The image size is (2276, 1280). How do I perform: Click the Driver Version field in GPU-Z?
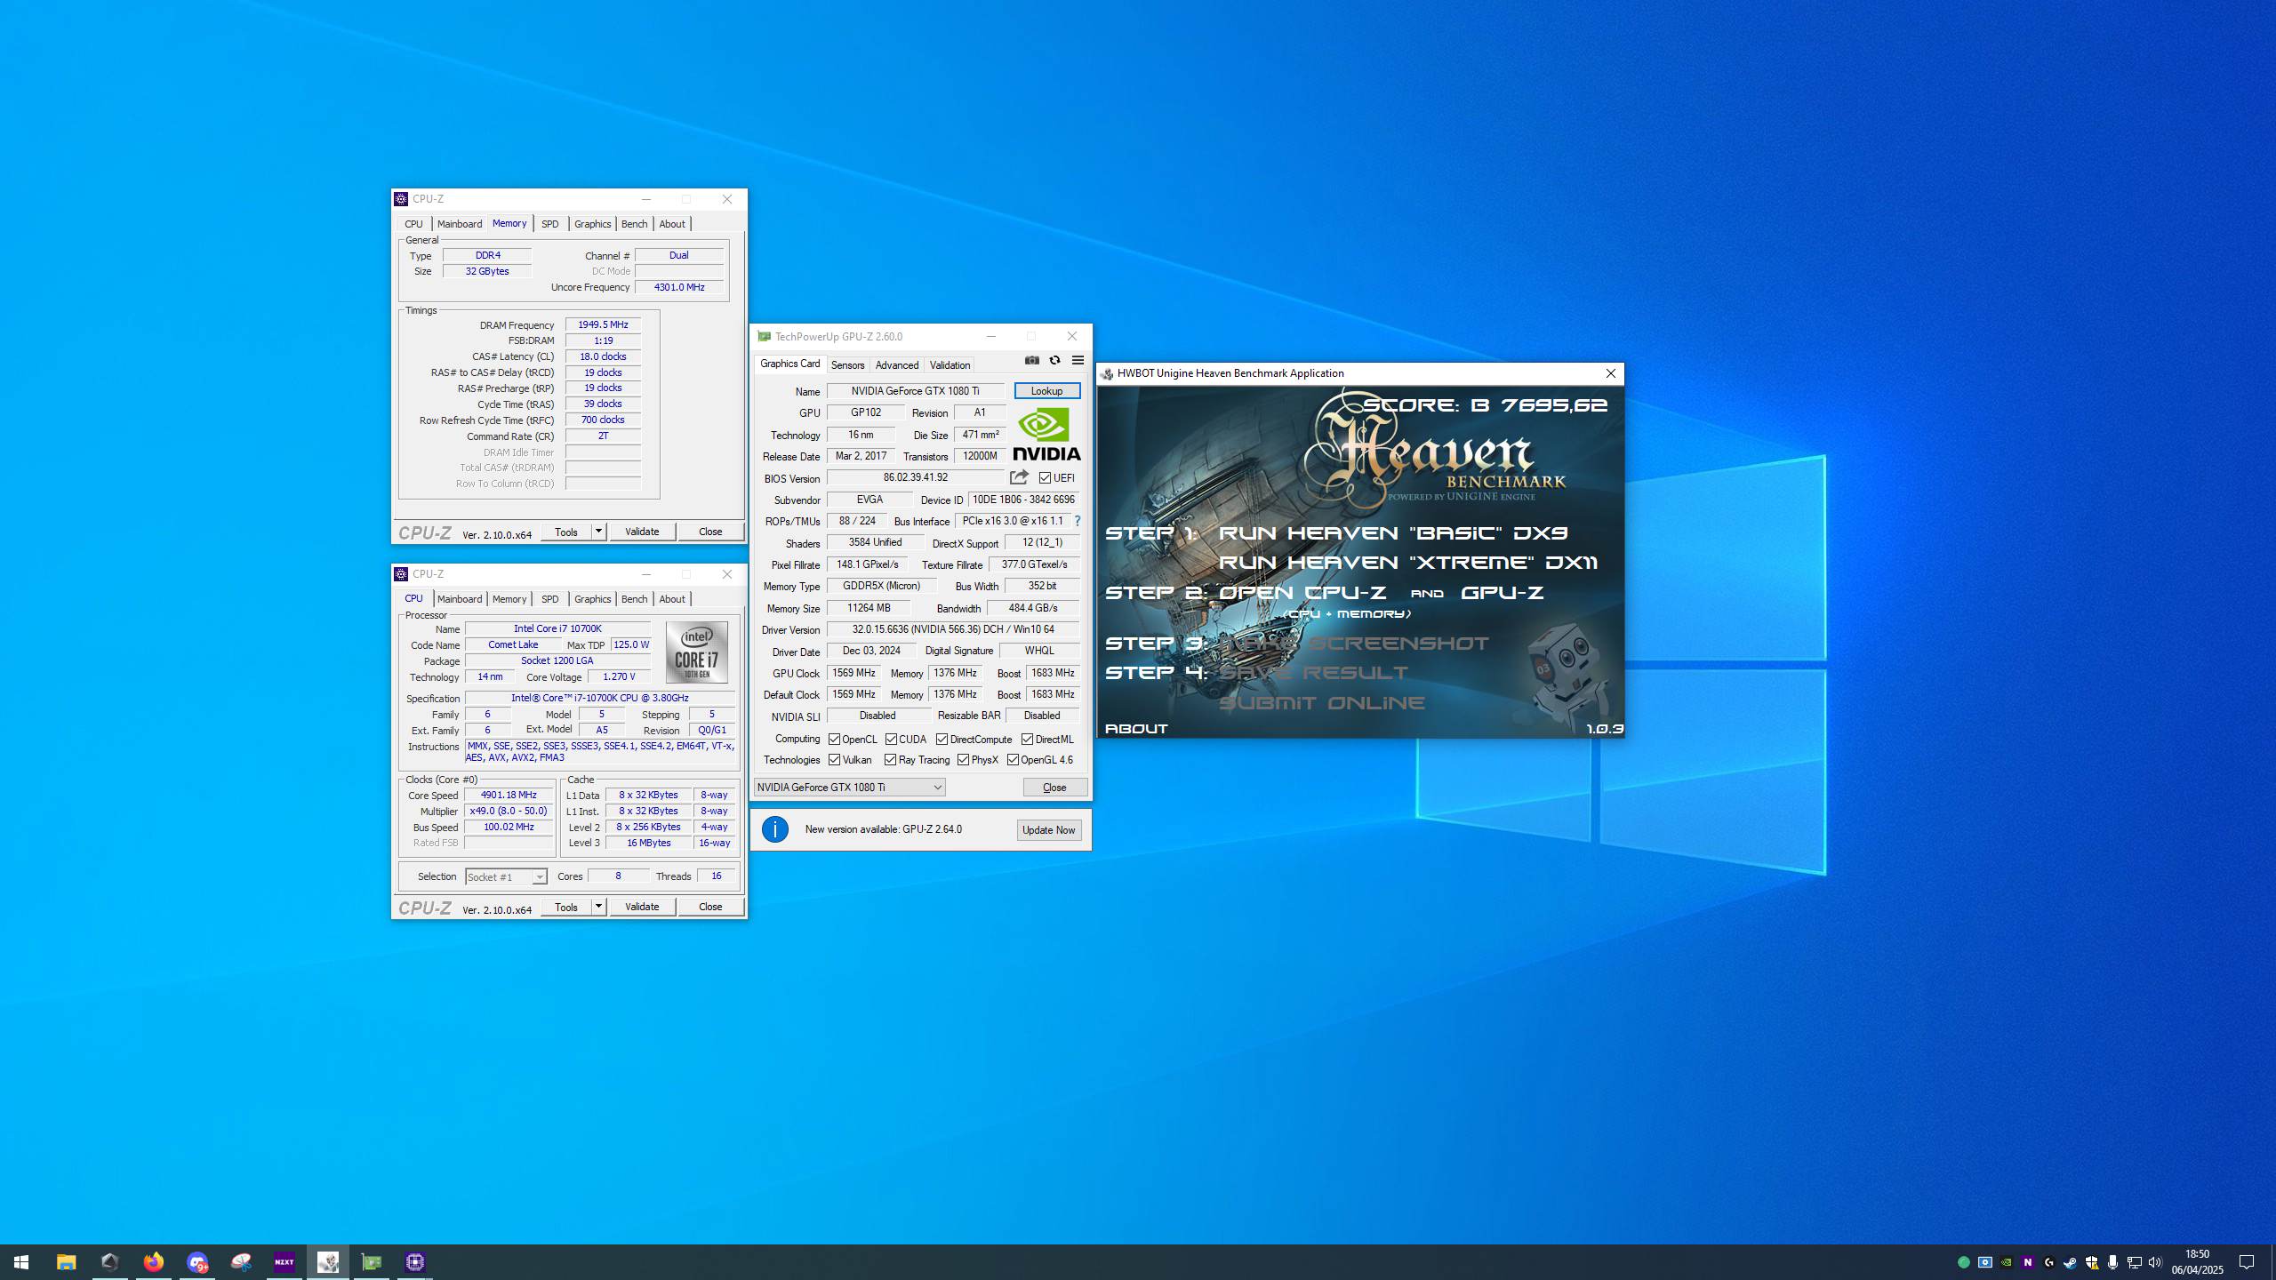(953, 629)
